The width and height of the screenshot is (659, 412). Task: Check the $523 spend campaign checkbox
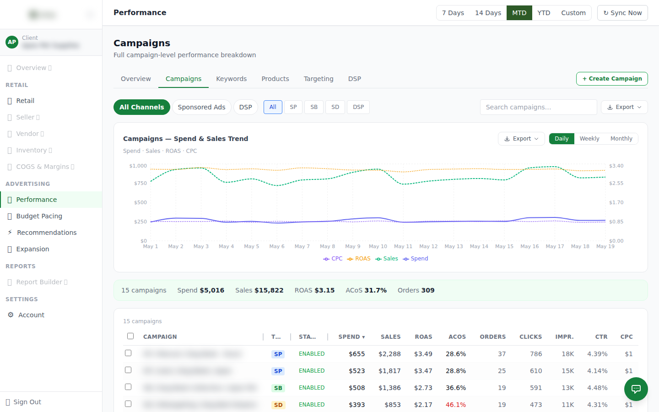(128, 370)
